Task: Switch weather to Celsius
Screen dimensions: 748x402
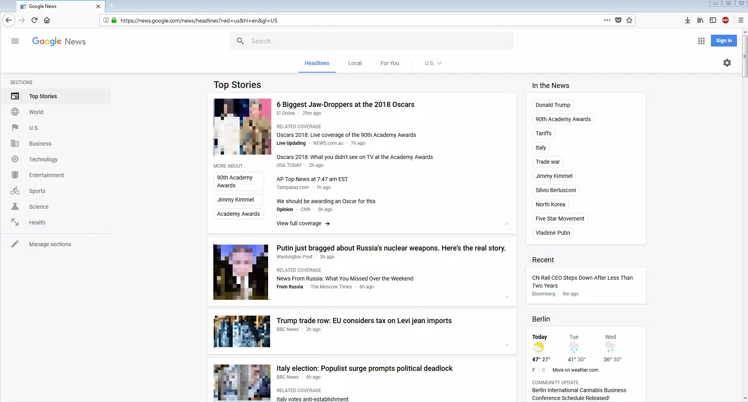Action: pos(543,370)
